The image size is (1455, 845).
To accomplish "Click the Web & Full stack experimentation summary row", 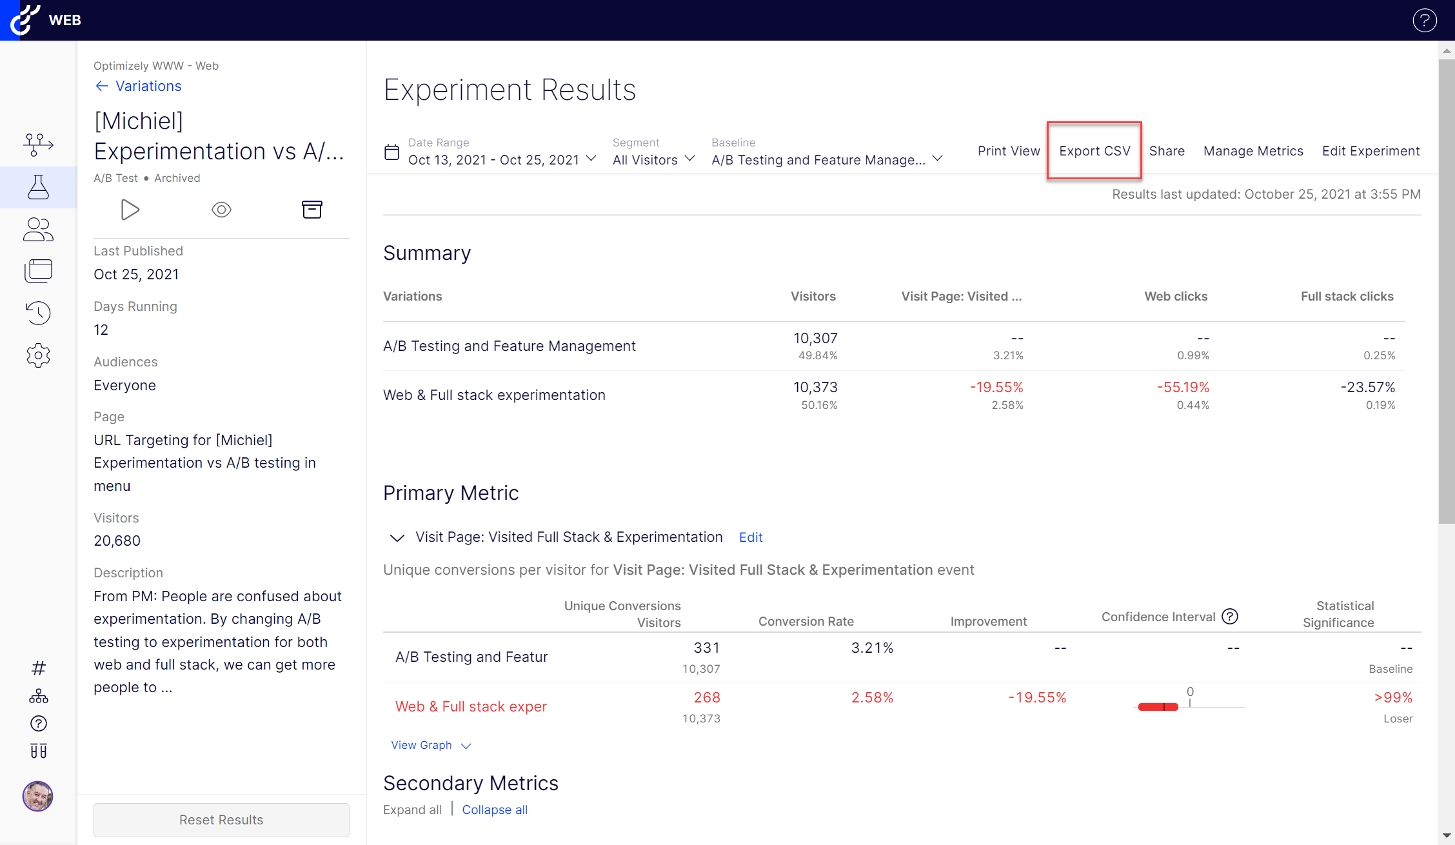I will click(894, 395).
